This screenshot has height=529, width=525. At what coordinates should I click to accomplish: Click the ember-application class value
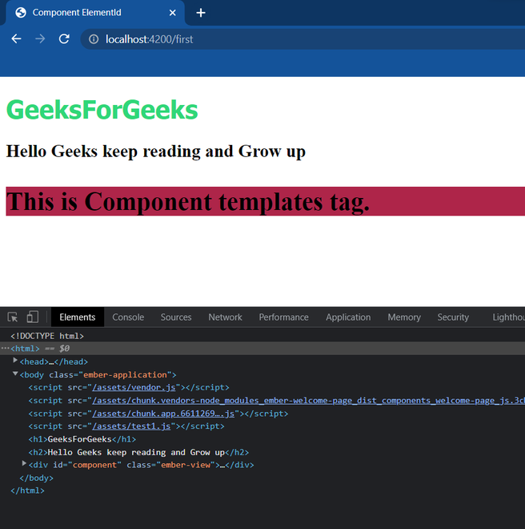click(125, 375)
